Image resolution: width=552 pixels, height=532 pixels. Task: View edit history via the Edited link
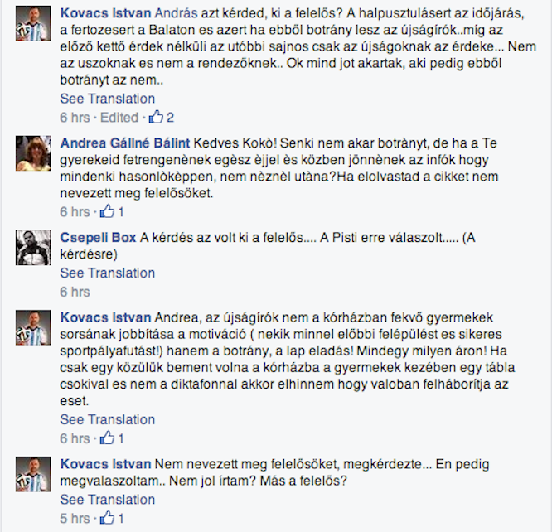click(119, 117)
